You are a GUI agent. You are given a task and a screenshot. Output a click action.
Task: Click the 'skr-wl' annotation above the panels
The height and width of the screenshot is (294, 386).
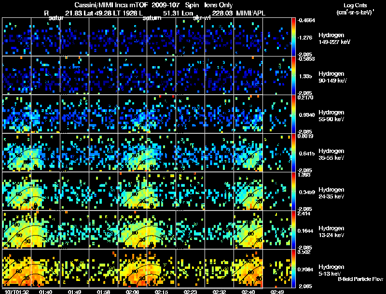[201, 18]
